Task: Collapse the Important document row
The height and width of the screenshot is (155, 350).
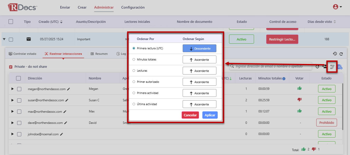Action: point(4,39)
